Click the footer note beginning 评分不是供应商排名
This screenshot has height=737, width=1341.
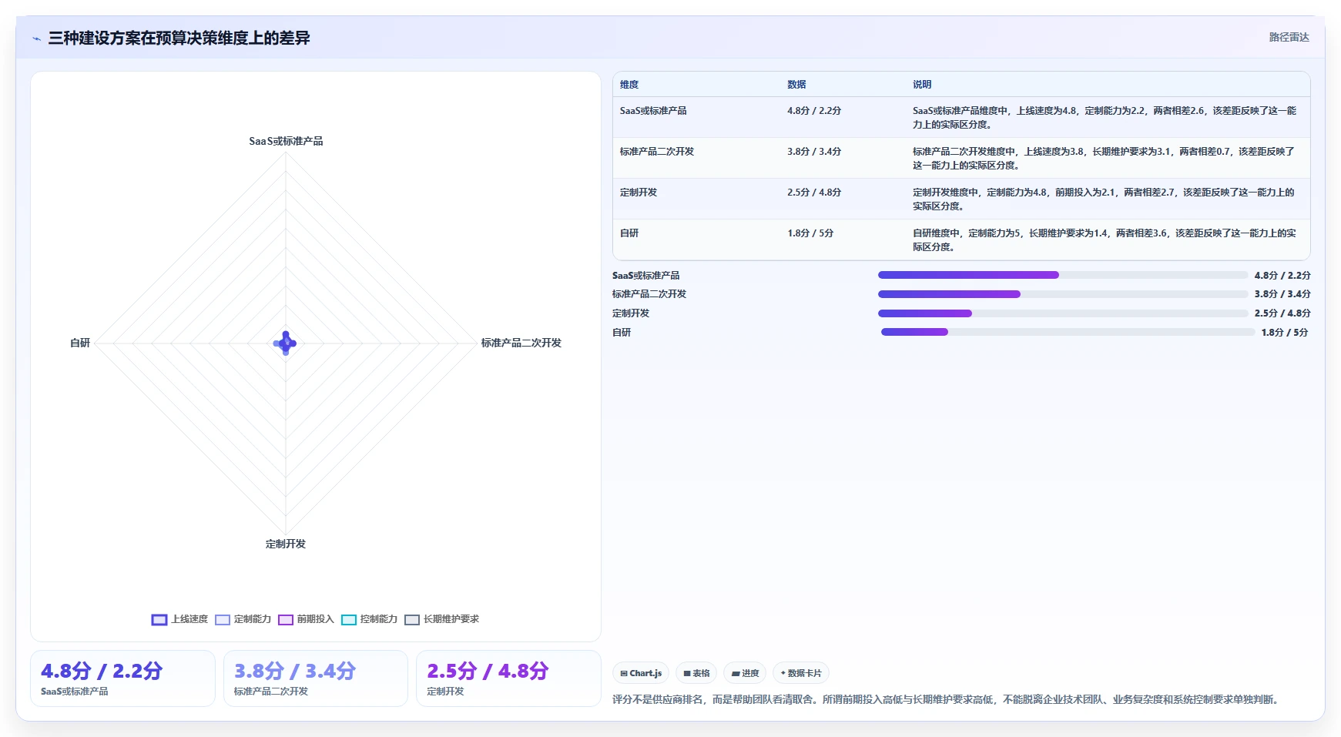tap(947, 699)
